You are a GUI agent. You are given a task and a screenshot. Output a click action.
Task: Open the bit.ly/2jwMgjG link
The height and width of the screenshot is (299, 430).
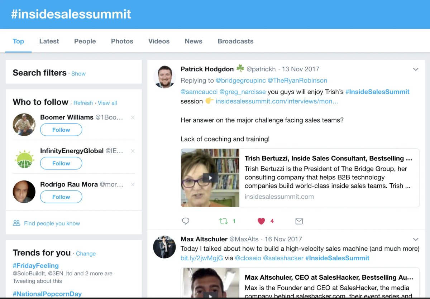(202, 258)
